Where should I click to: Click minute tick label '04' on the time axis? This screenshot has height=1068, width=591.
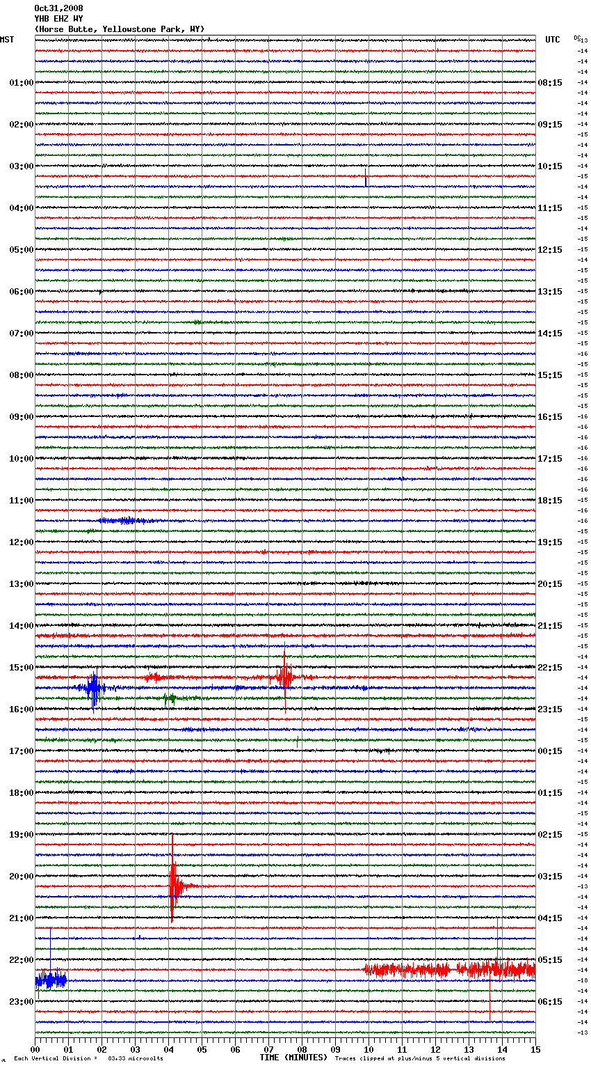pyautogui.click(x=168, y=1050)
